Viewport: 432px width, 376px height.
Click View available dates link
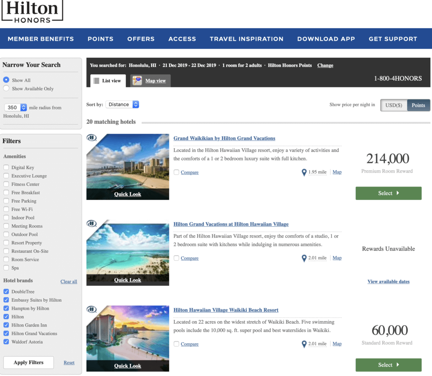pyautogui.click(x=389, y=281)
